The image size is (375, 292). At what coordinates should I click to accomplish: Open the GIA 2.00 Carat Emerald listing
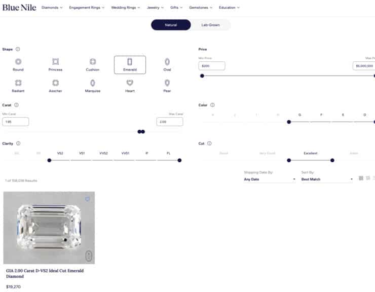(45, 273)
